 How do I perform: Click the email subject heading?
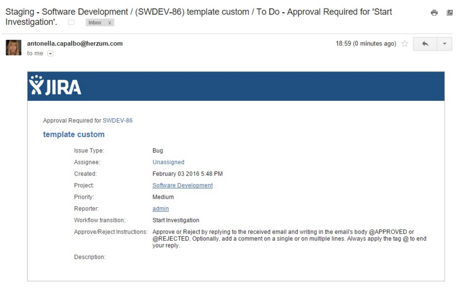(198, 12)
